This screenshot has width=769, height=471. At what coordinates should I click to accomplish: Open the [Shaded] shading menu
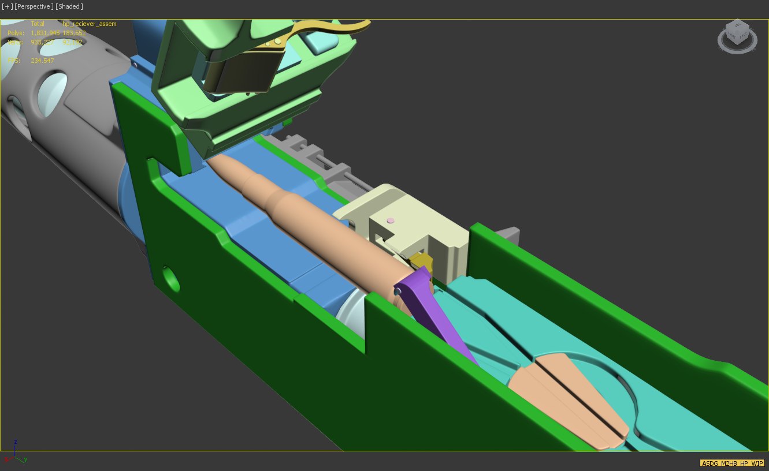click(69, 6)
